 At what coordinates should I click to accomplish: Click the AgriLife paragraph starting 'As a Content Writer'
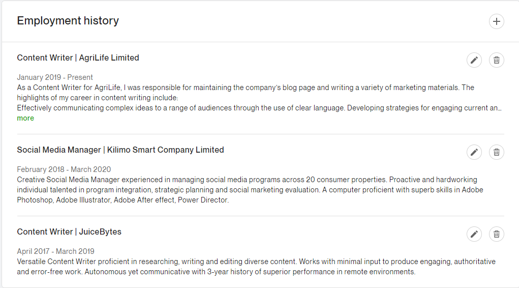246,93
